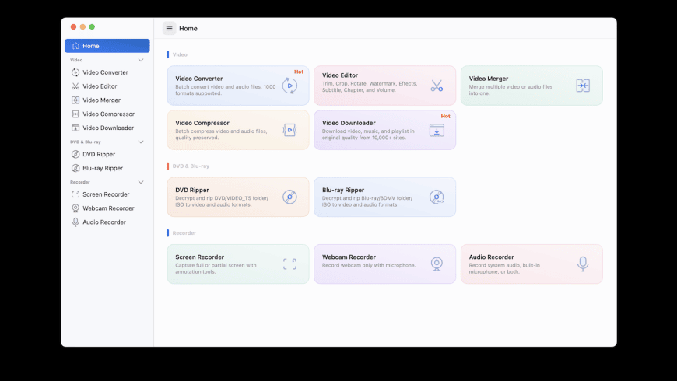The image size is (677, 381).
Task: Collapse the Recorder sidebar section
Action: tap(141, 182)
